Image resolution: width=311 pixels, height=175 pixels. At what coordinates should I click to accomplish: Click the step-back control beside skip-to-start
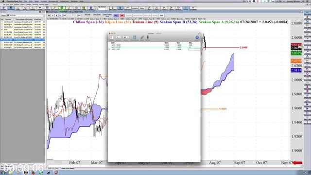[x=53, y=15]
